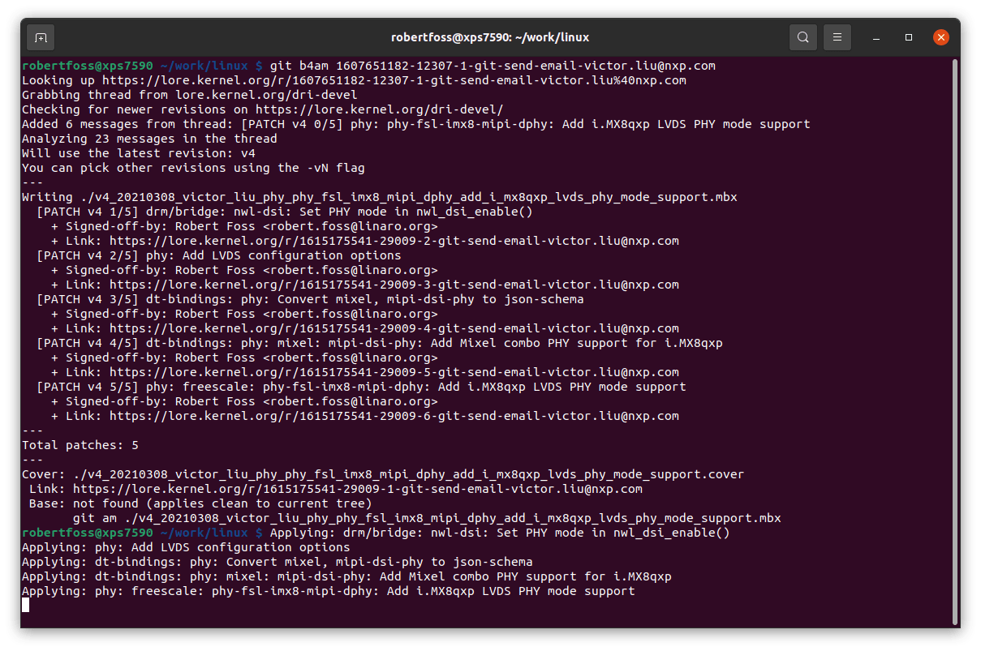Click the window title robertfoss@xps7590: ~/work/linux
The height and width of the screenshot is (651, 981).
[490, 36]
